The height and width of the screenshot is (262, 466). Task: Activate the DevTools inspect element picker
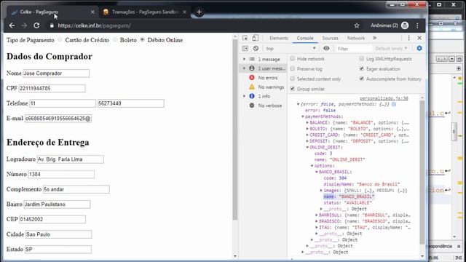245,38
